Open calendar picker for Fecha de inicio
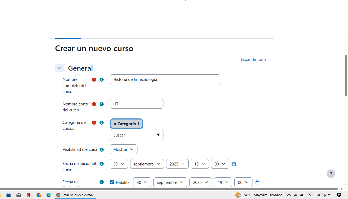Viewport: 348px width, 199px height. [x=234, y=164]
